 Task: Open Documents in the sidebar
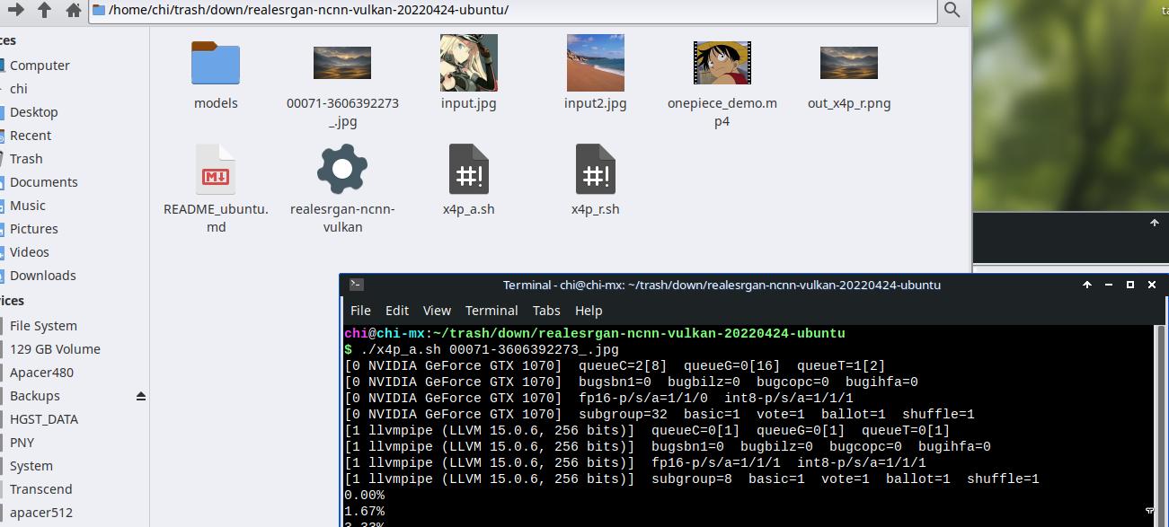(x=43, y=182)
